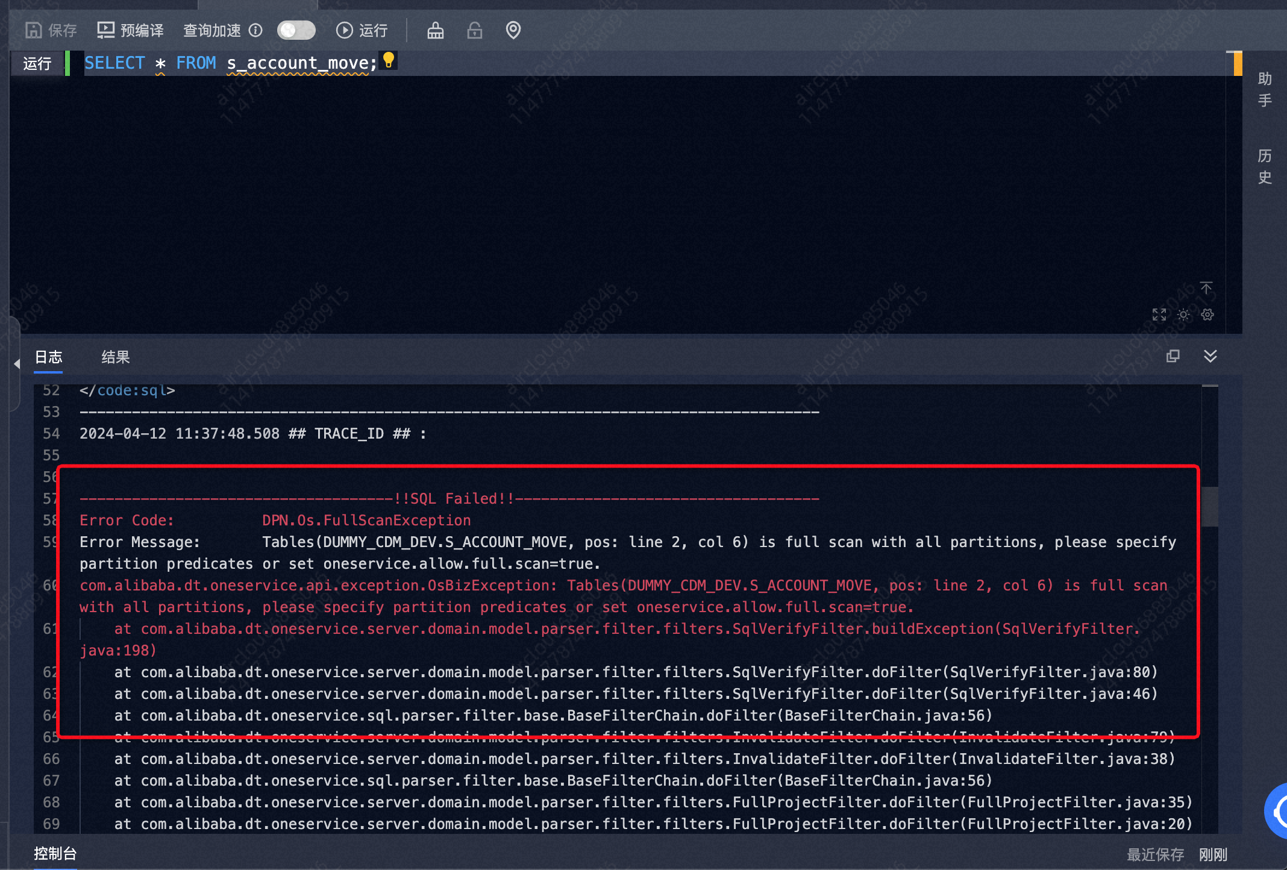Click the pop-out window icon in log panel

pyautogui.click(x=1173, y=356)
